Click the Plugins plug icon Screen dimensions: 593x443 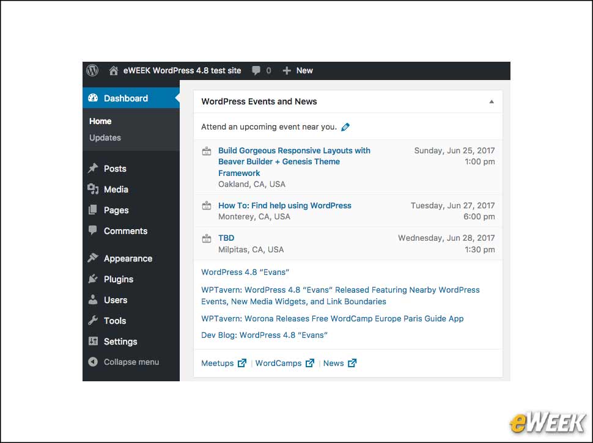tap(93, 279)
